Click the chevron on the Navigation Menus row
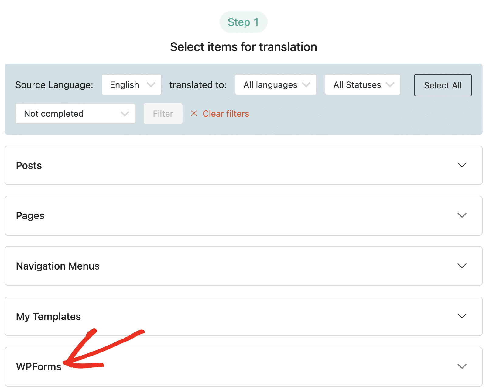Screen dimensions: 486x392 [462, 266]
